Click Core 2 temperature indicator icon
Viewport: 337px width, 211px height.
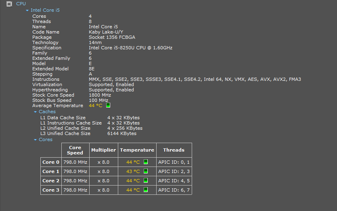click(x=146, y=181)
